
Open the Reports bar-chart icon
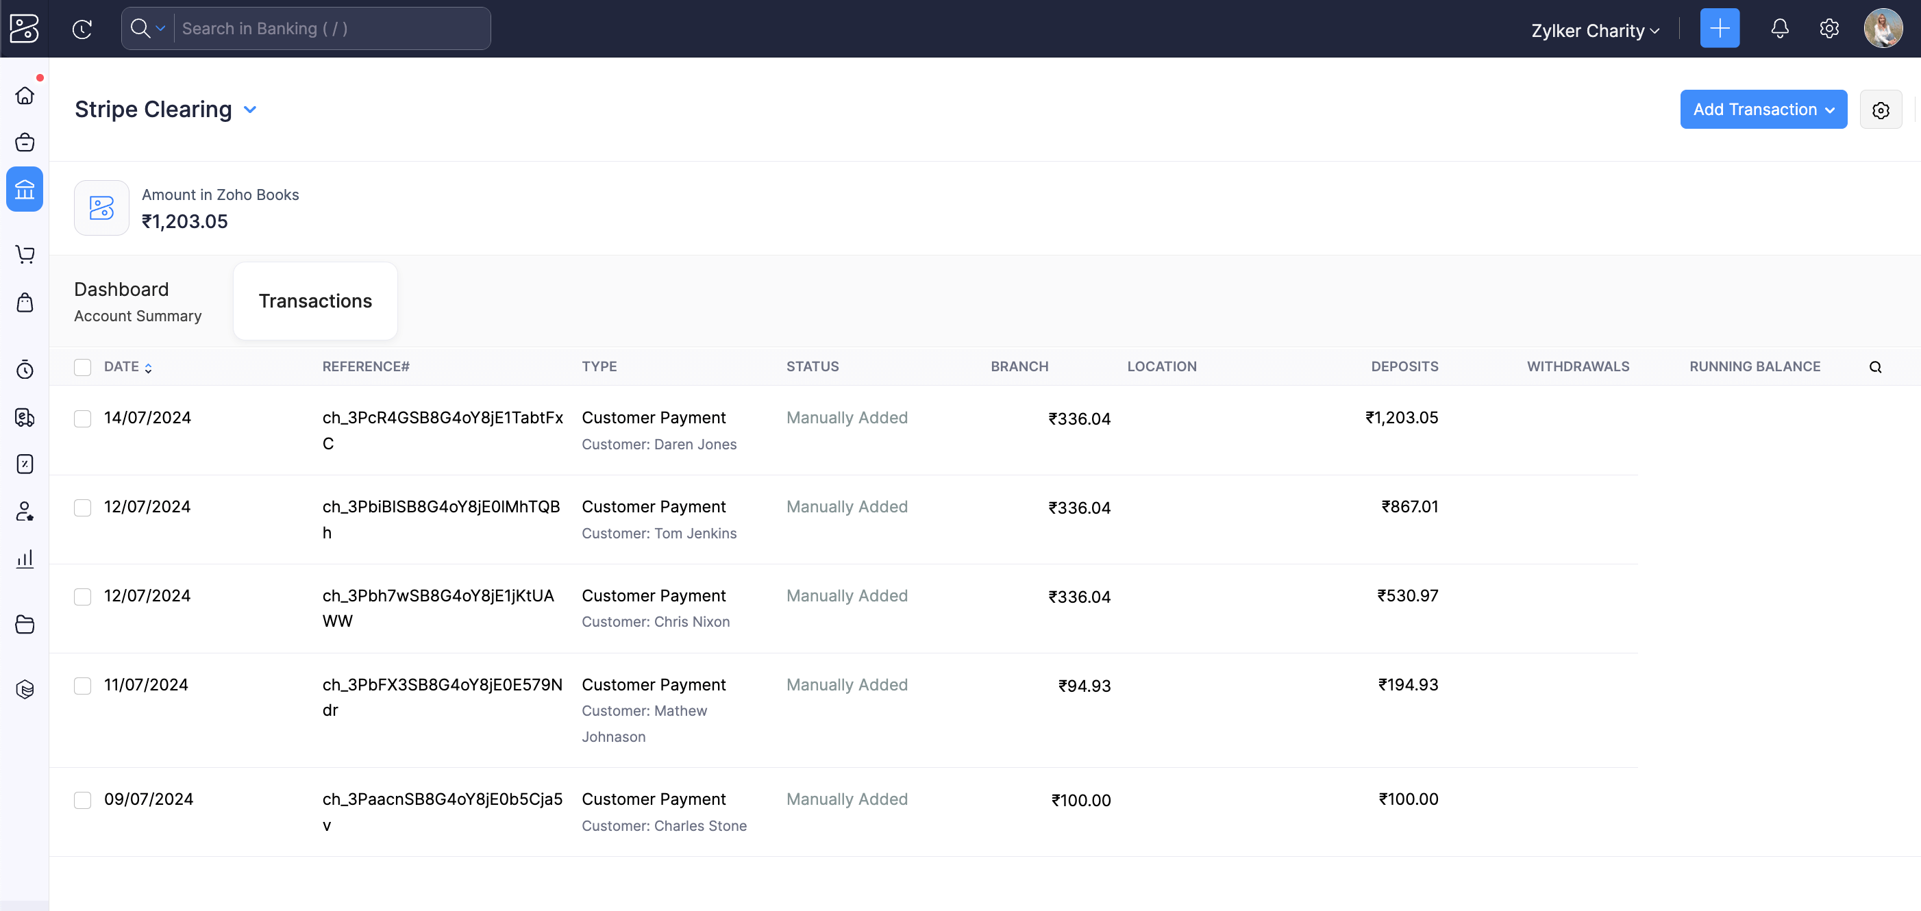point(25,559)
